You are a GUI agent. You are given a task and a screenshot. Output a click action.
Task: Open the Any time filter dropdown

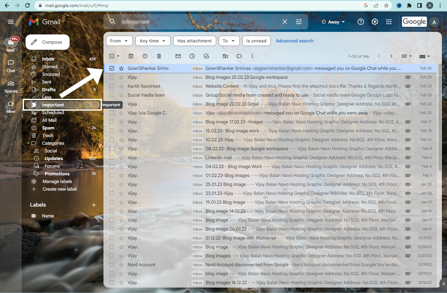tap(153, 41)
